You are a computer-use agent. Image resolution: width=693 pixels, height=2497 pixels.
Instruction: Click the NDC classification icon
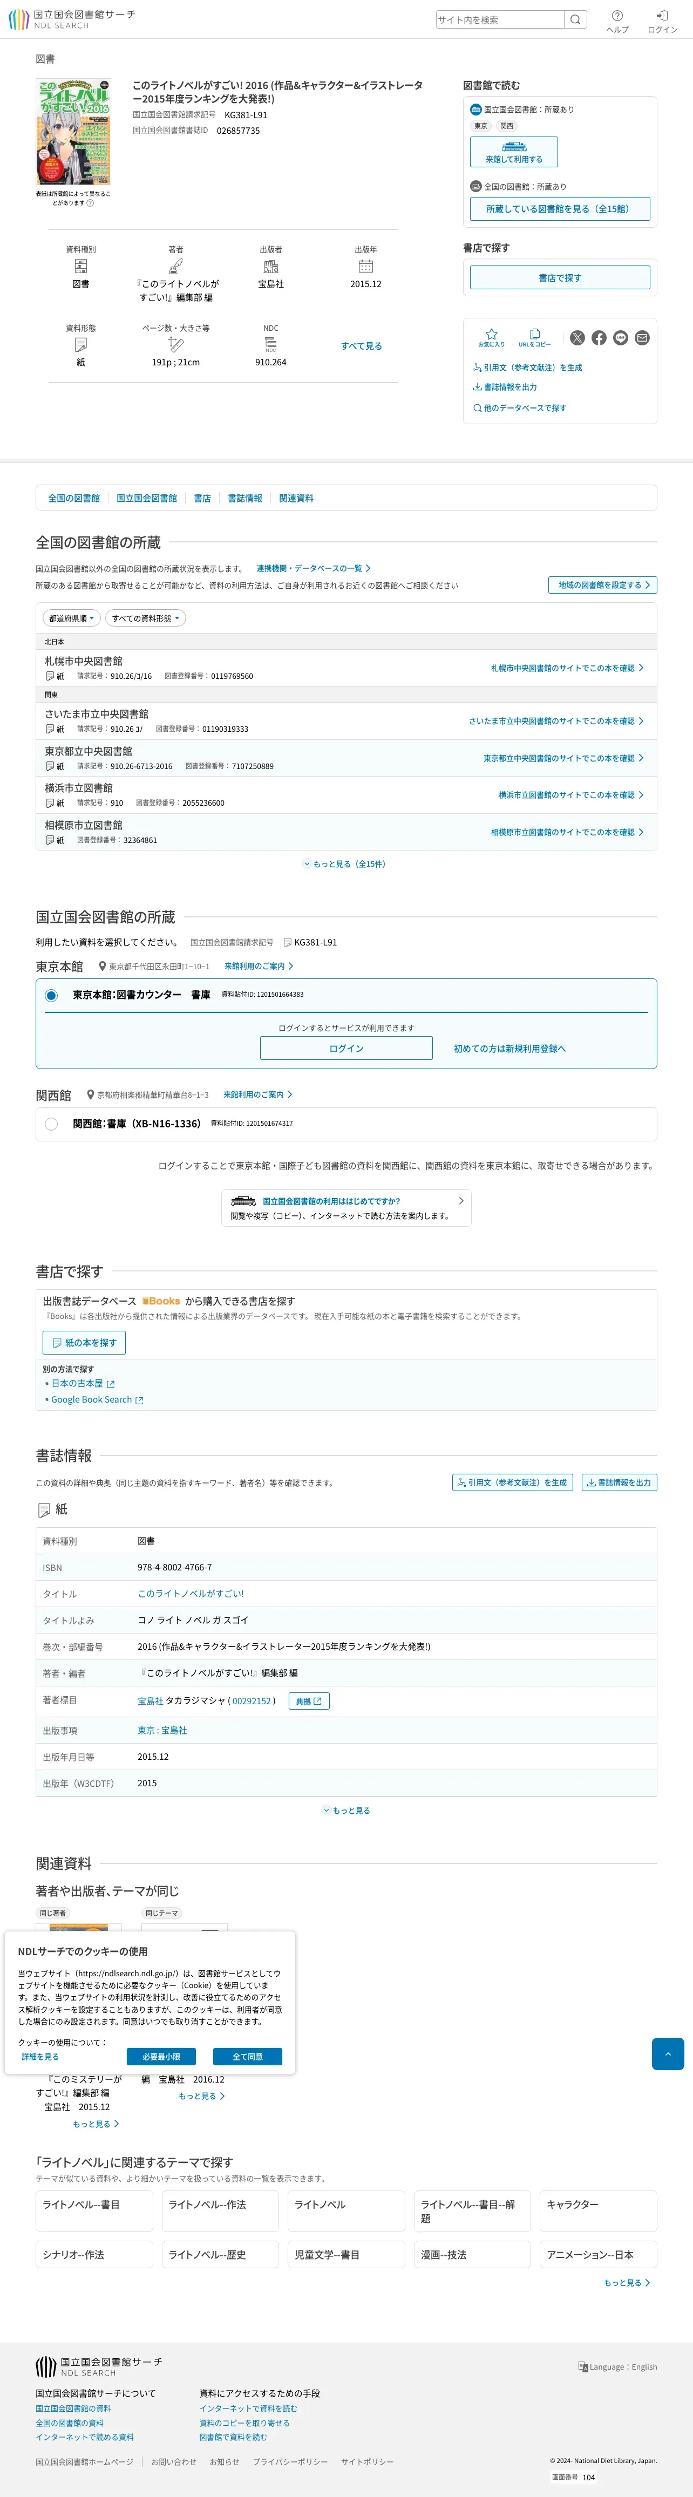click(x=270, y=344)
